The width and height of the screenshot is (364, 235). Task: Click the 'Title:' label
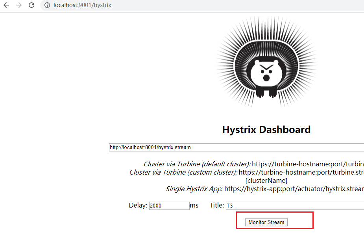[217, 205]
